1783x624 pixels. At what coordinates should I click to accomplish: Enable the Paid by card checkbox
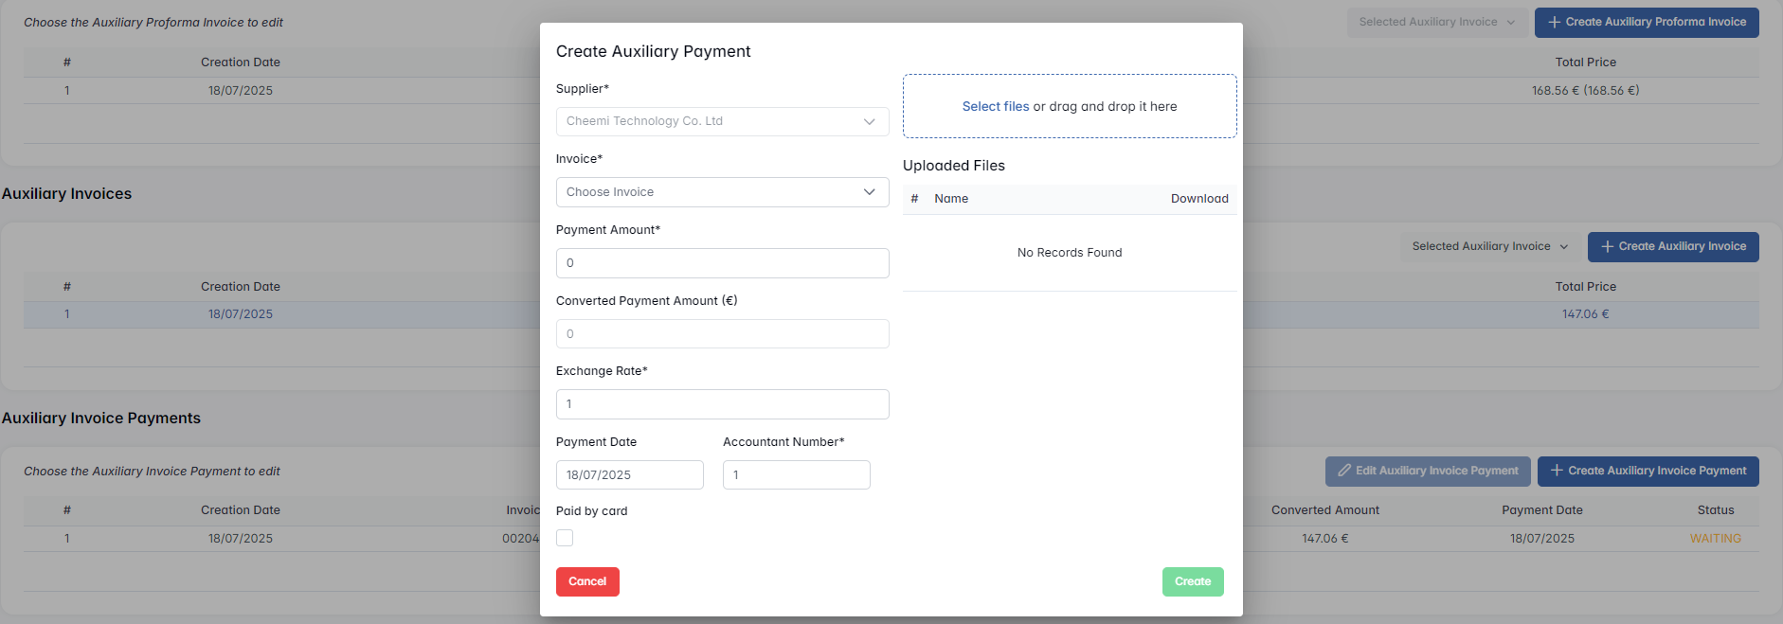point(565,538)
